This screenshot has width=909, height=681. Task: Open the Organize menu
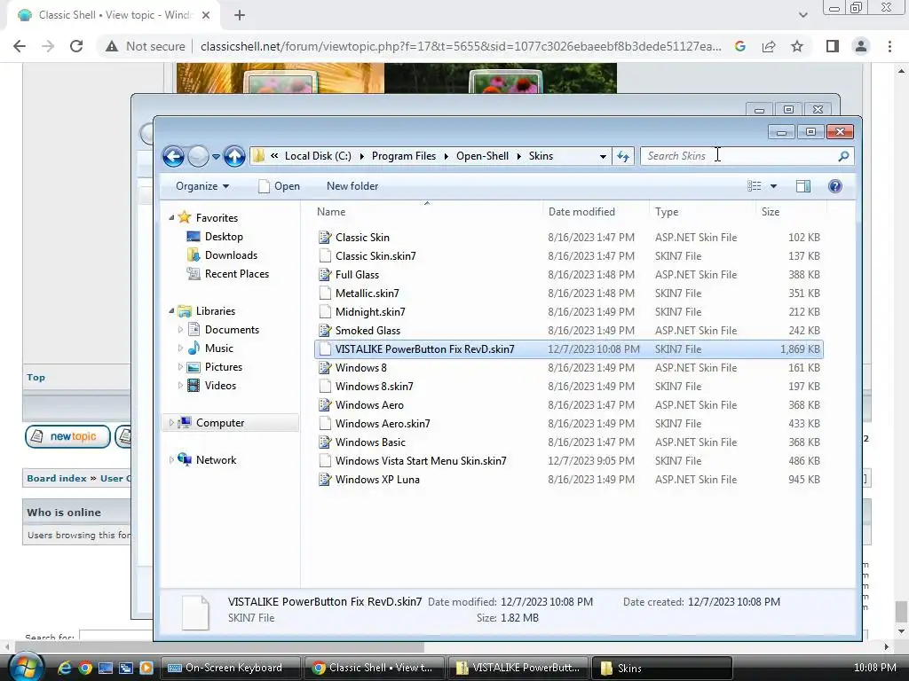click(202, 186)
